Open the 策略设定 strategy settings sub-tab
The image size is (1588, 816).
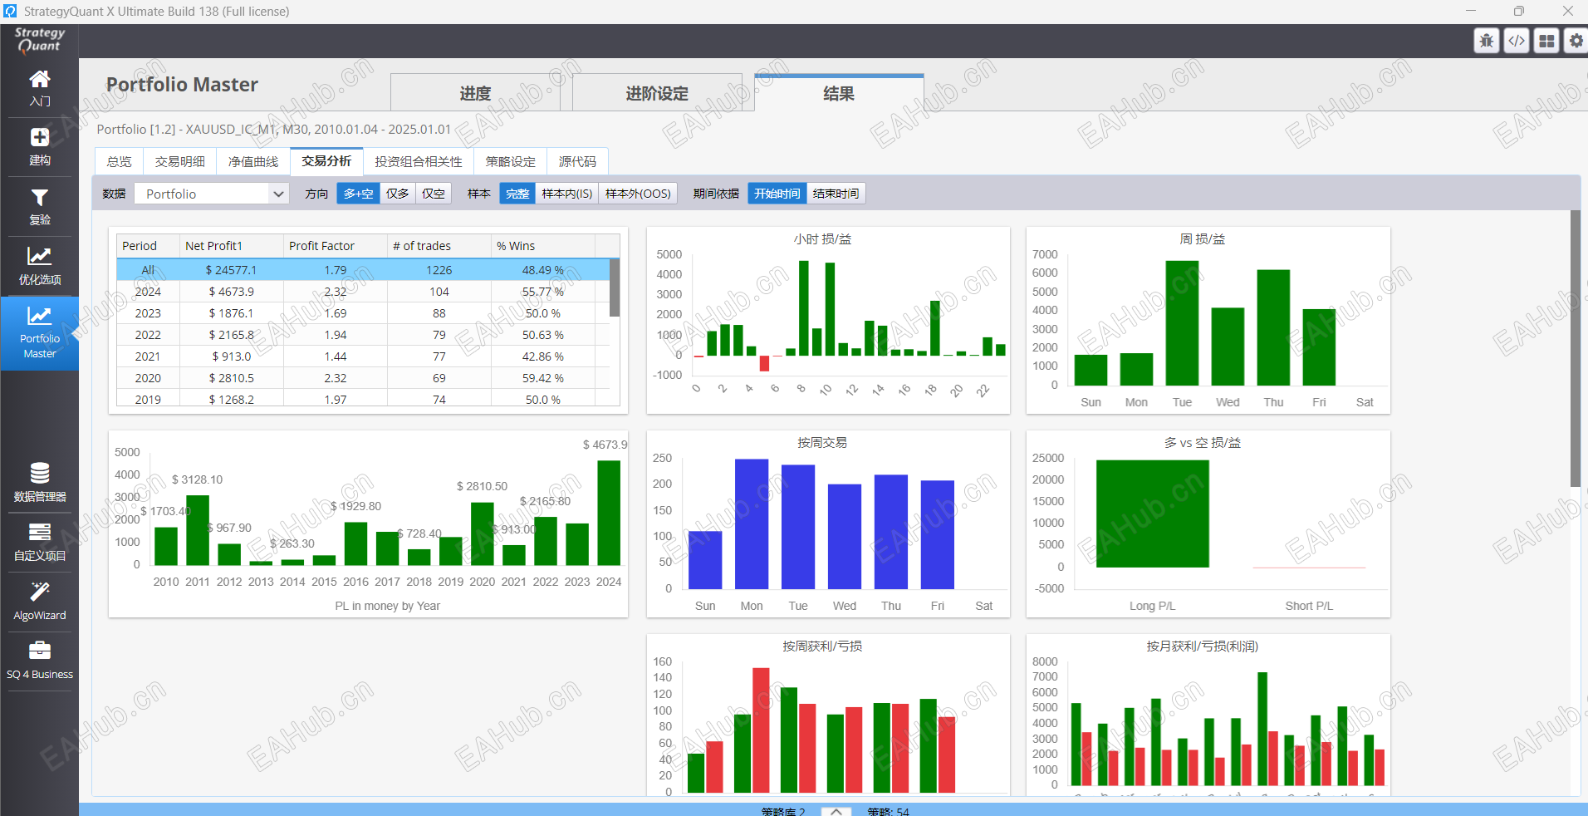coord(511,161)
